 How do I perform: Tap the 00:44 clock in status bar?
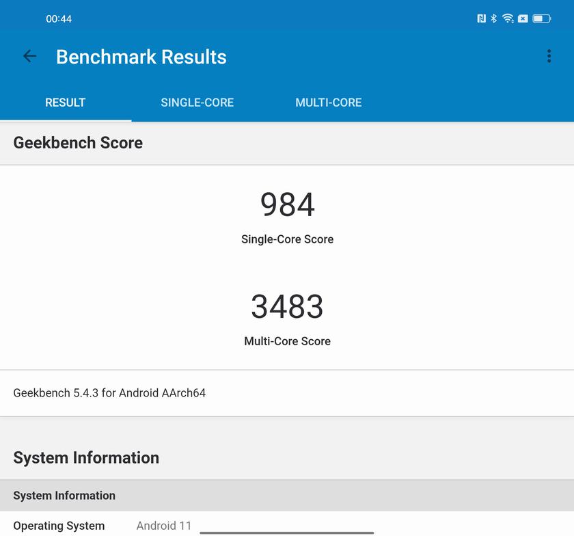click(x=59, y=18)
